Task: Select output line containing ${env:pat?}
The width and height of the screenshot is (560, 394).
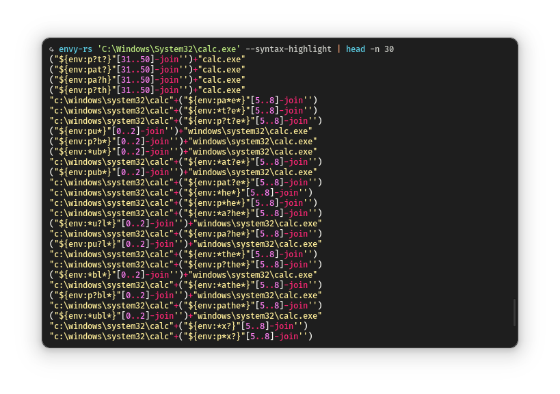Action: tap(147, 70)
